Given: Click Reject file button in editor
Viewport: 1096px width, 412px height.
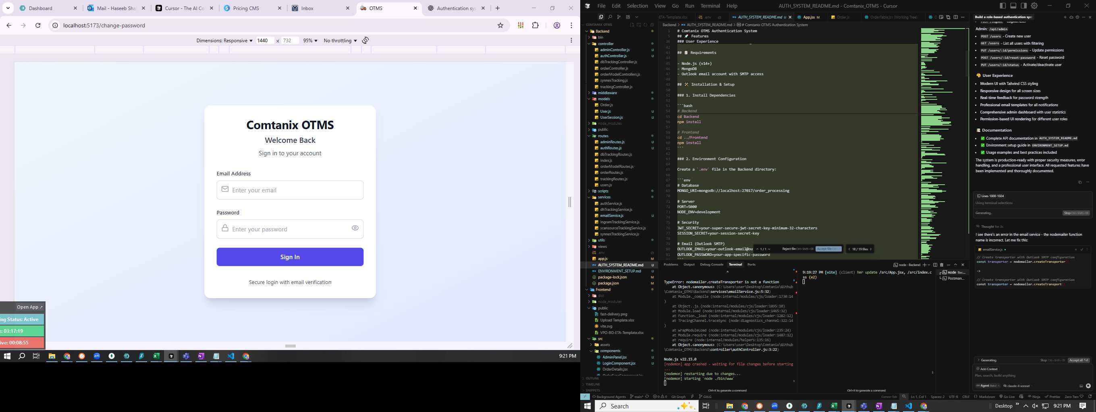Looking at the screenshot, I should [797, 249].
